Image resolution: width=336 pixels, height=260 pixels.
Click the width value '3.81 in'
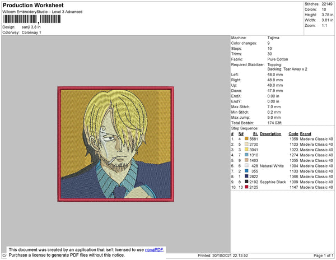[x=327, y=20]
